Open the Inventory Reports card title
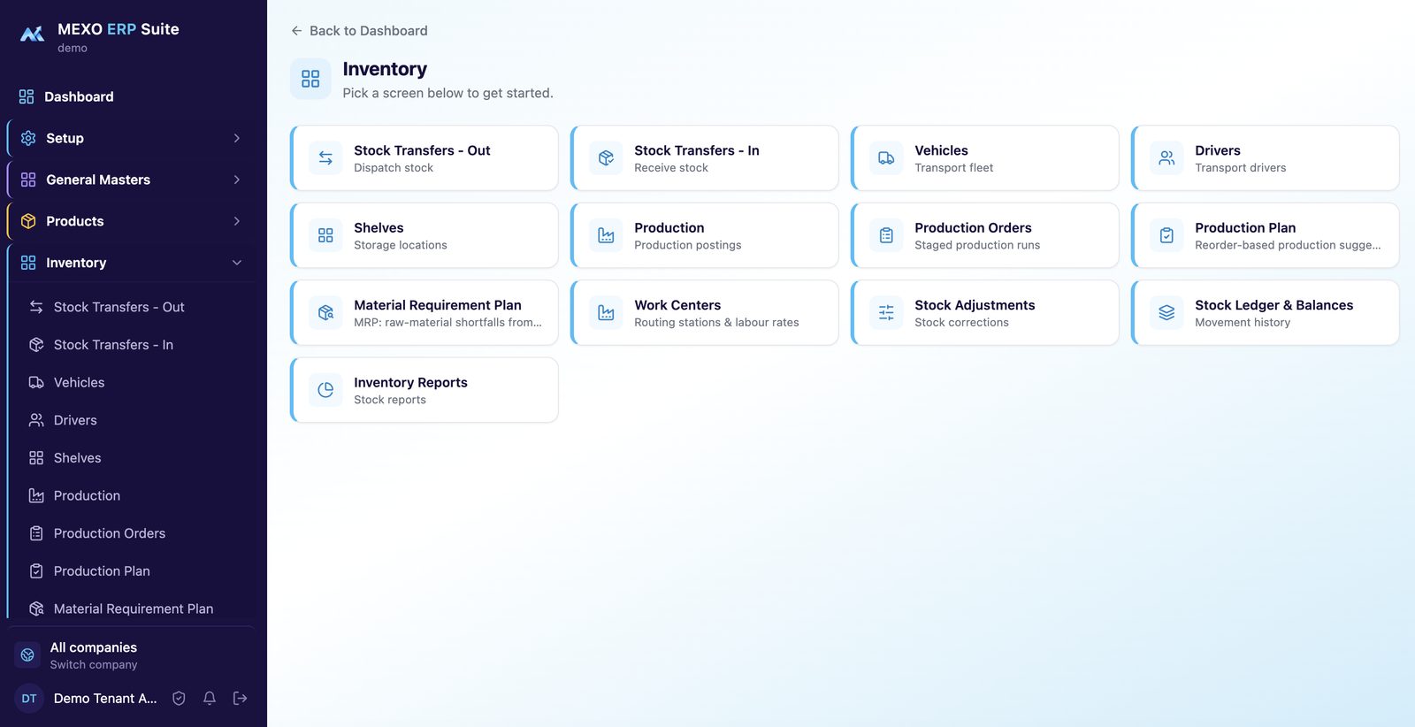Image resolution: width=1415 pixels, height=727 pixels. coord(410,382)
